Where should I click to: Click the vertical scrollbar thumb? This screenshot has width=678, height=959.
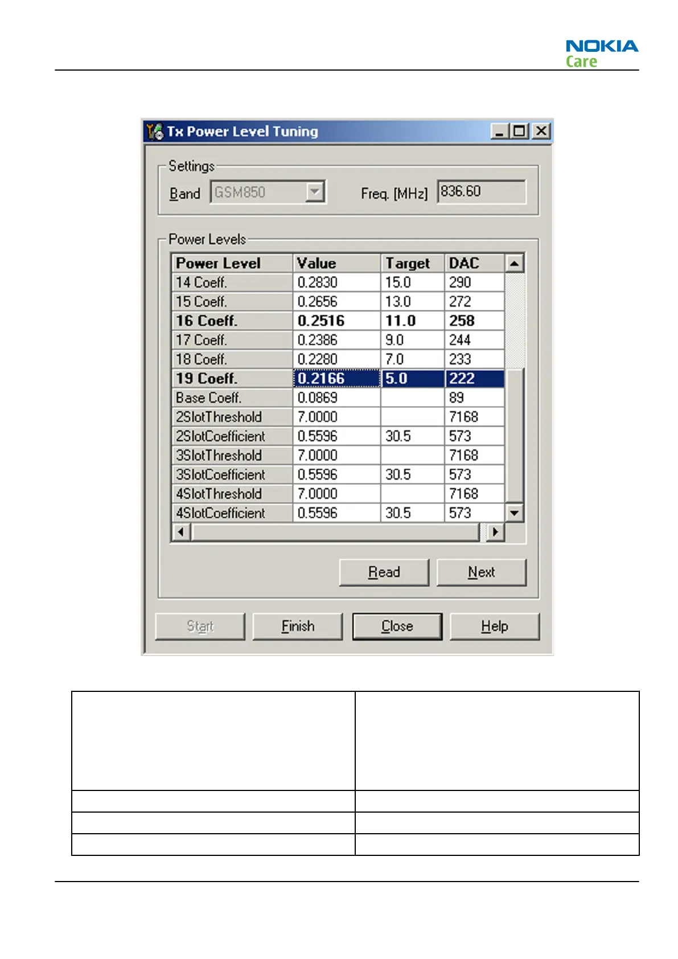(x=514, y=436)
